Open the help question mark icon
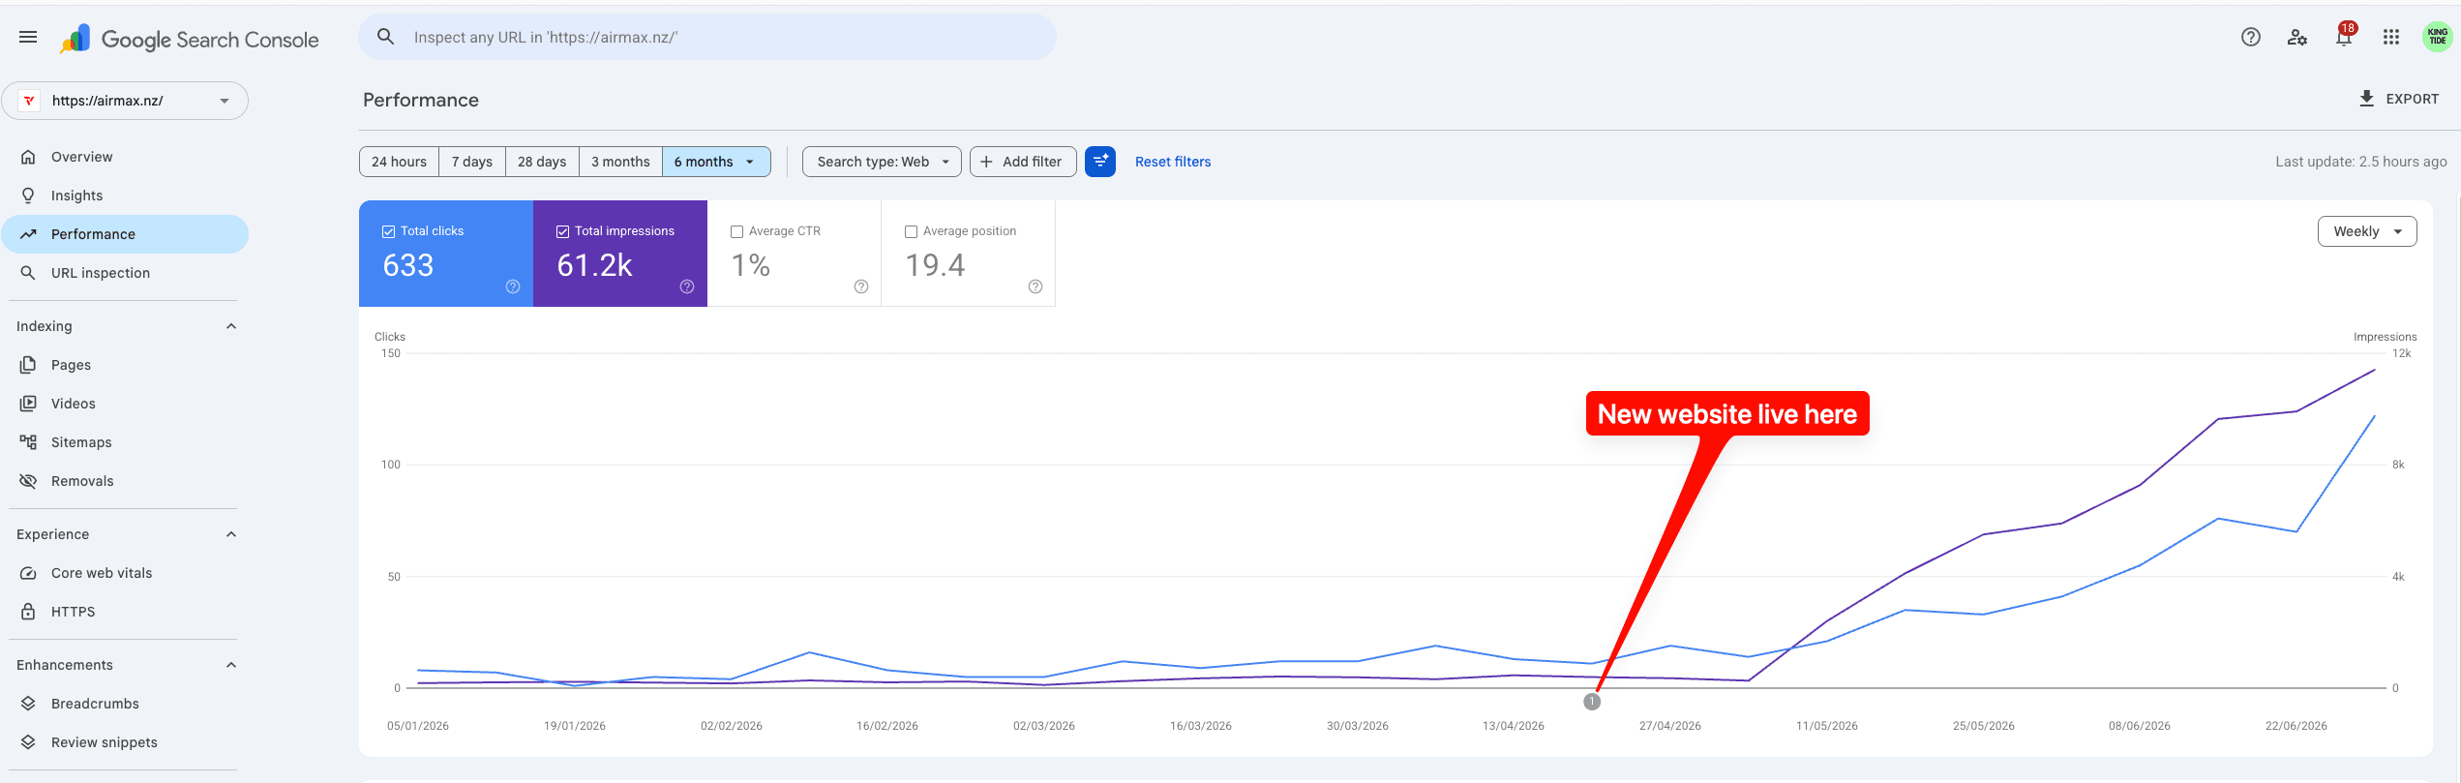2461x783 pixels. tap(2251, 38)
